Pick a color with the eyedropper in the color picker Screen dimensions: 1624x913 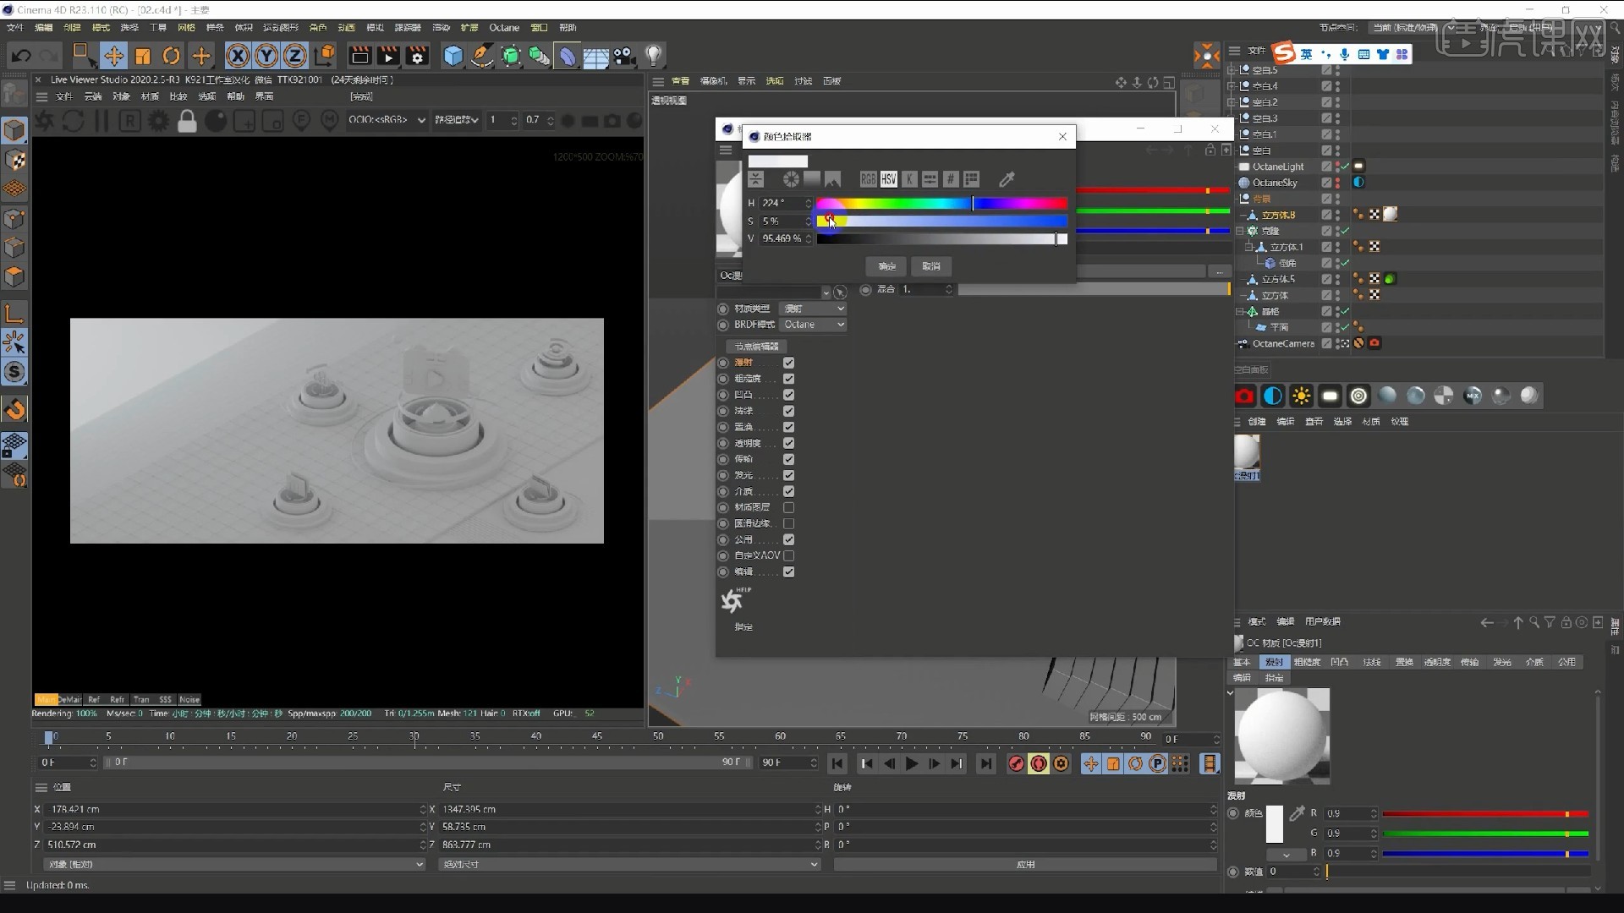click(x=1006, y=179)
